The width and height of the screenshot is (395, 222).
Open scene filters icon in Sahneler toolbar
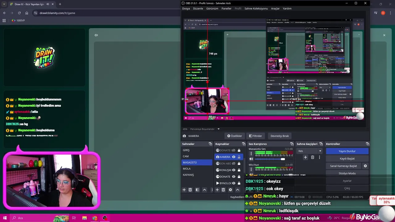(197, 190)
